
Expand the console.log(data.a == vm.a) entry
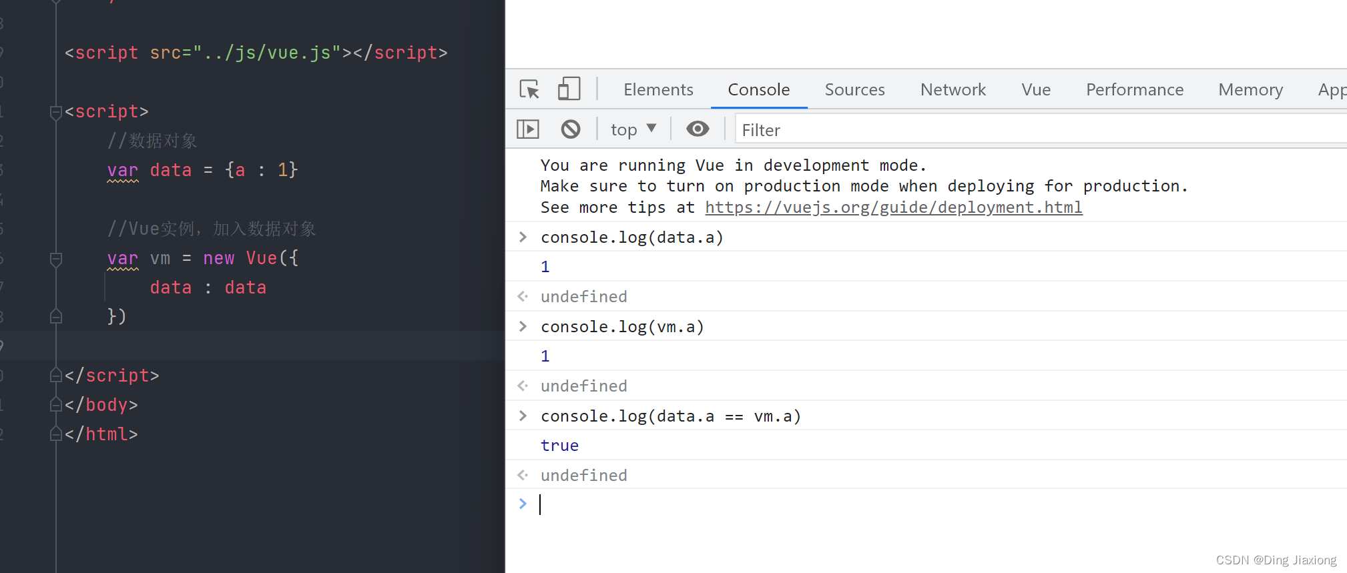point(523,416)
